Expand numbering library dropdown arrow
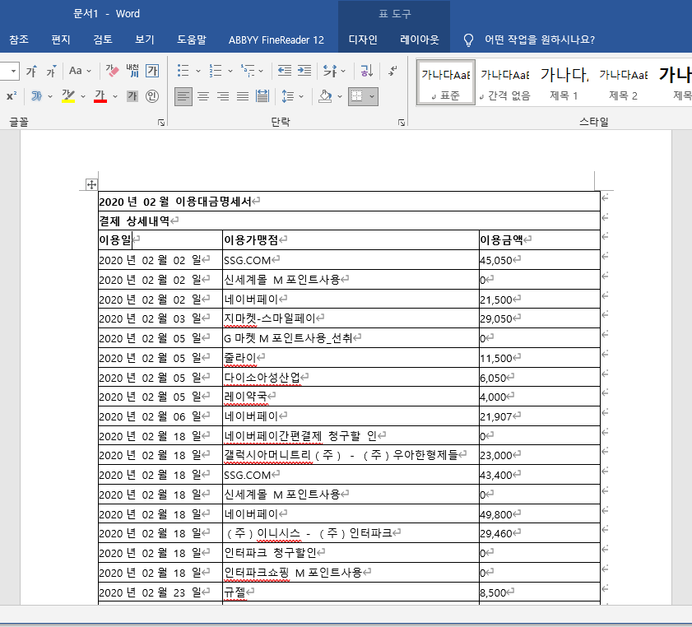The height and width of the screenshot is (627, 692). 230,71
